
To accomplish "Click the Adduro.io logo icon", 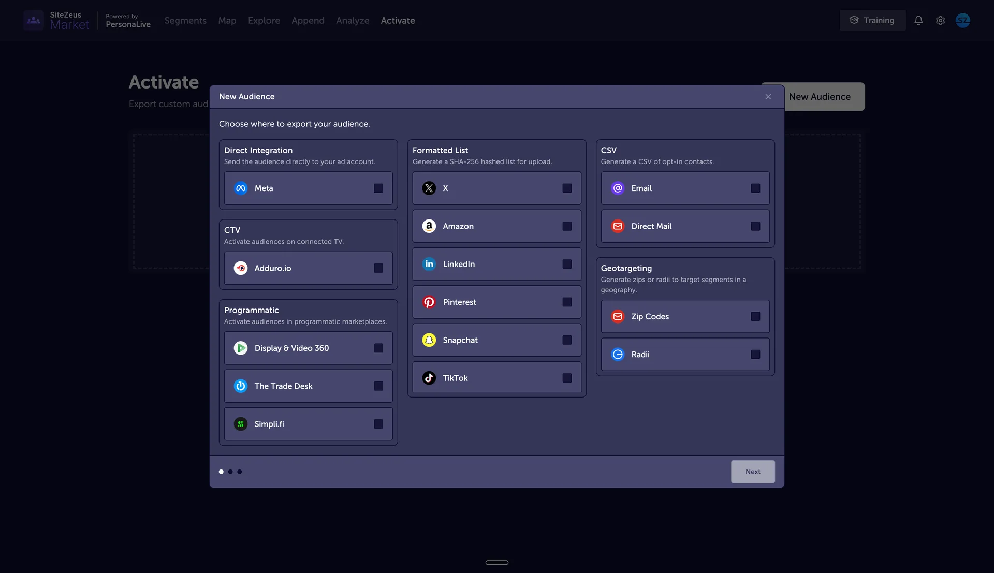I will 241,268.
